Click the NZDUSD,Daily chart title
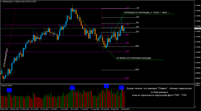 (8, 2)
